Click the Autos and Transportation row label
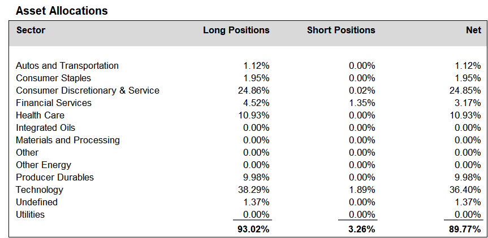 pos(67,66)
